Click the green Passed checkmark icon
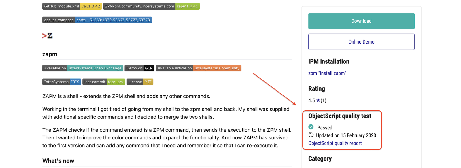 pyautogui.click(x=311, y=127)
